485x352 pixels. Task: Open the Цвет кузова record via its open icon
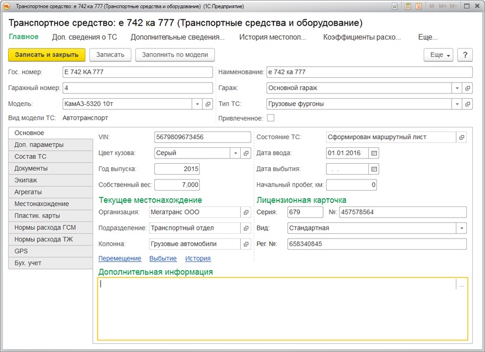[x=246, y=153]
